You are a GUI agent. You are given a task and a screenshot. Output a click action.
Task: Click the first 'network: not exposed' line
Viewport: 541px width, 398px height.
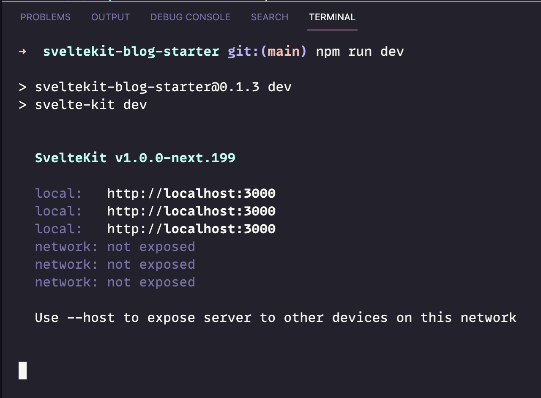[x=115, y=247]
